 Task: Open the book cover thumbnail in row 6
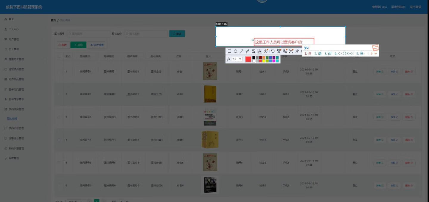pyautogui.click(x=210, y=185)
